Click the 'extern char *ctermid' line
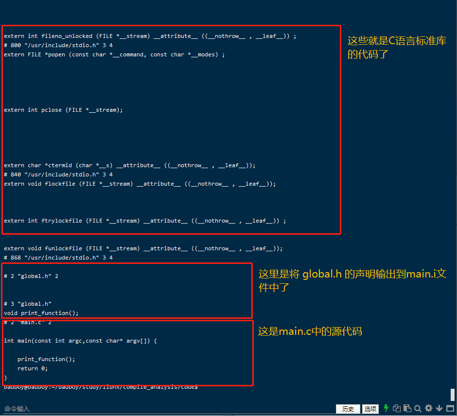This screenshot has width=457, height=416. coord(129,165)
